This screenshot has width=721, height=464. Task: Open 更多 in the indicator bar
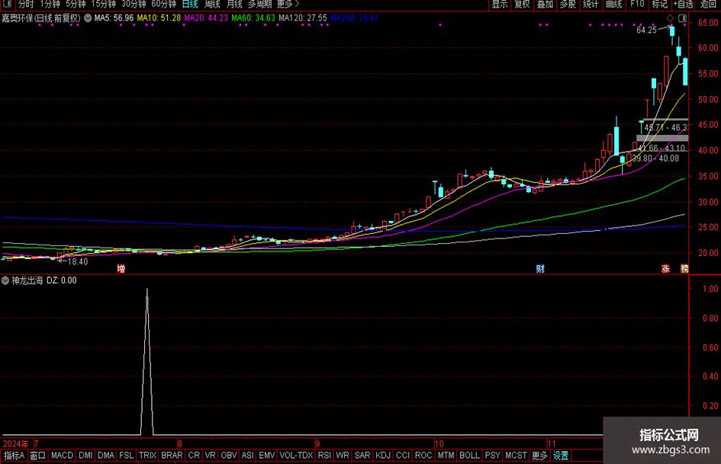[x=539, y=456]
